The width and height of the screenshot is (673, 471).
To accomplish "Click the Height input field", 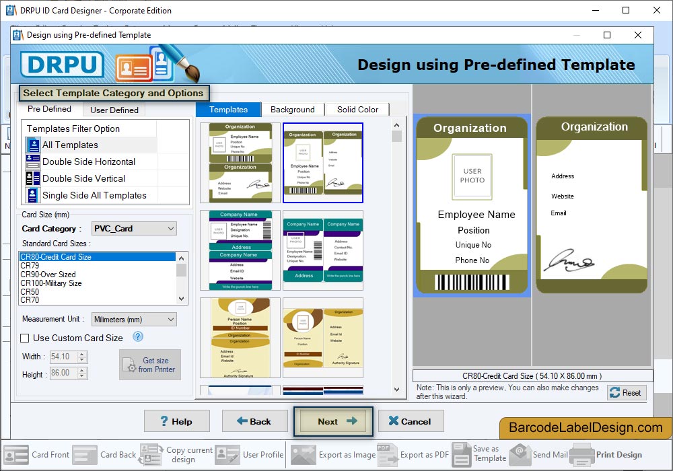I will click(64, 373).
